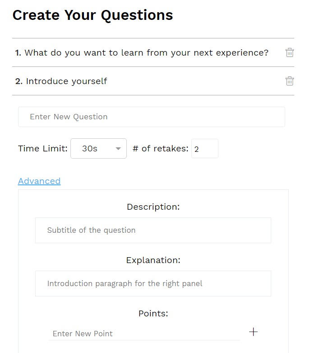Click the question number 1 label
The width and height of the screenshot is (324, 353).
click(x=18, y=53)
